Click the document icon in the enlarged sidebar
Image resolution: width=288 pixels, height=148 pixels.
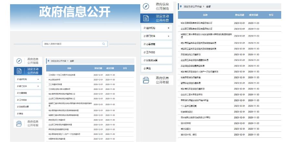pyautogui.click(x=146, y=18)
